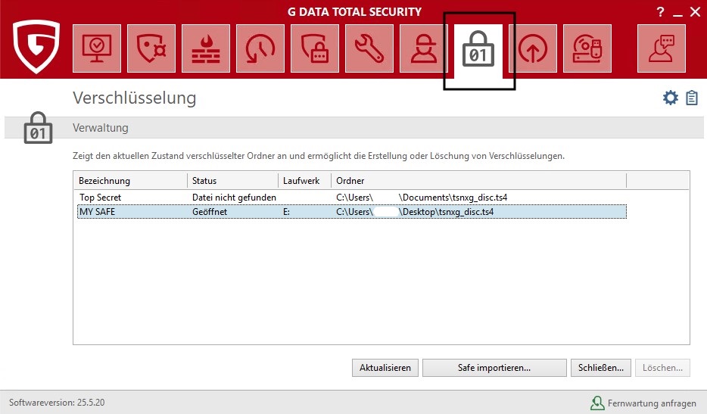Click the Verwaltung section header
The width and height of the screenshot is (707, 414).
point(101,128)
